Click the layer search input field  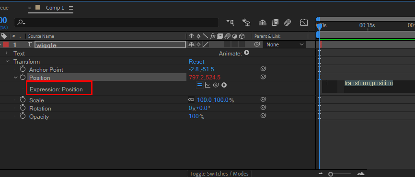[116, 22]
